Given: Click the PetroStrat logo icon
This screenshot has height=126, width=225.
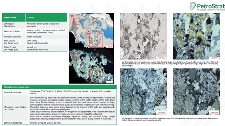Looking at the screenshot, I should point(193,6).
